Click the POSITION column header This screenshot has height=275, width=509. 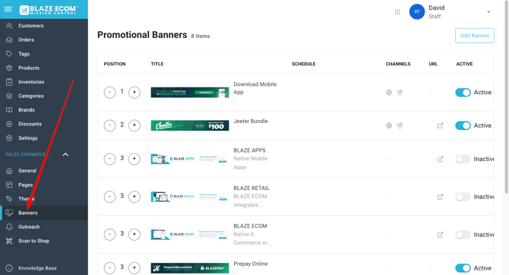pos(115,64)
